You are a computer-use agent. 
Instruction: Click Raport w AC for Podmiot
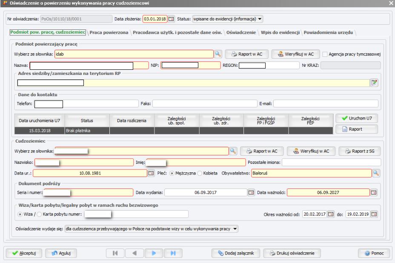tap(246, 54)
